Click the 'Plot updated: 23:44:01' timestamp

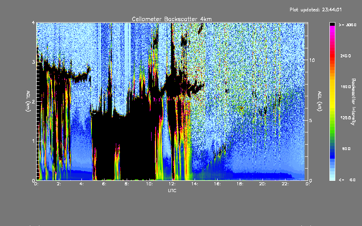(315, 9)
